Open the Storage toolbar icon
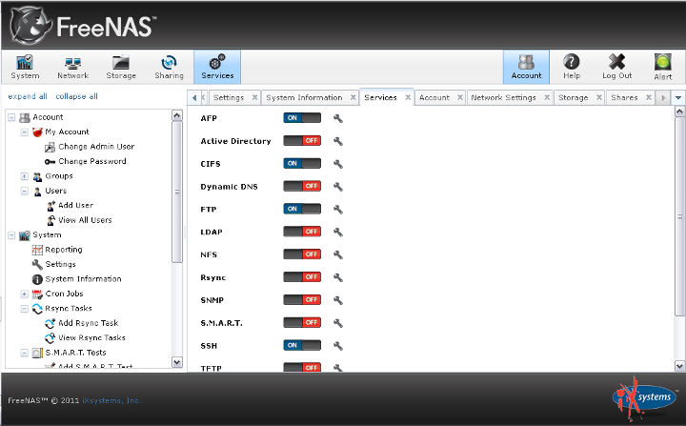 pos(121,67)
